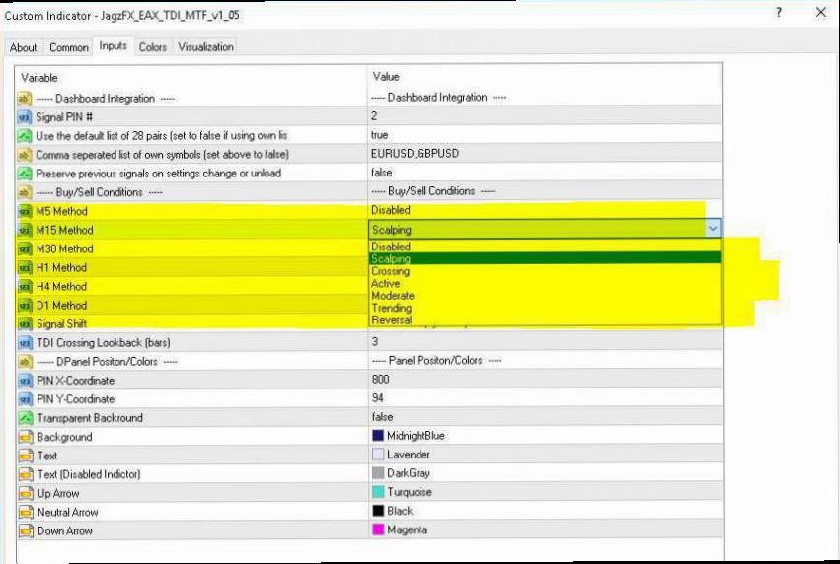Select the Crossing option in the list

point(390,271)
